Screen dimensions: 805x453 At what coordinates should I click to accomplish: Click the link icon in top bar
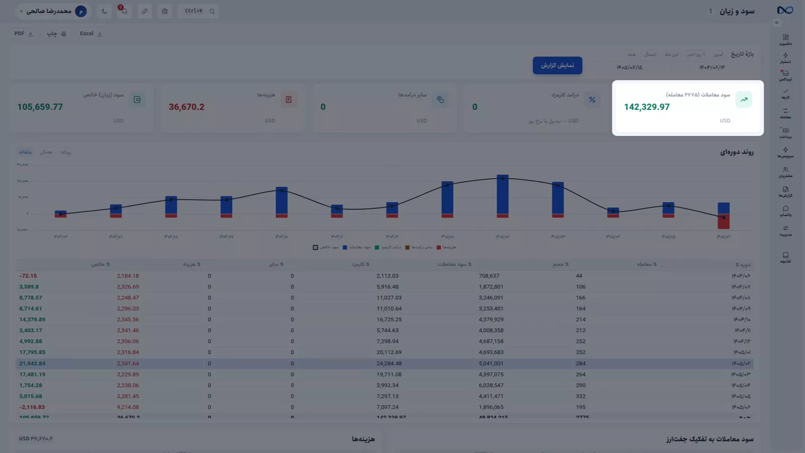144,11
